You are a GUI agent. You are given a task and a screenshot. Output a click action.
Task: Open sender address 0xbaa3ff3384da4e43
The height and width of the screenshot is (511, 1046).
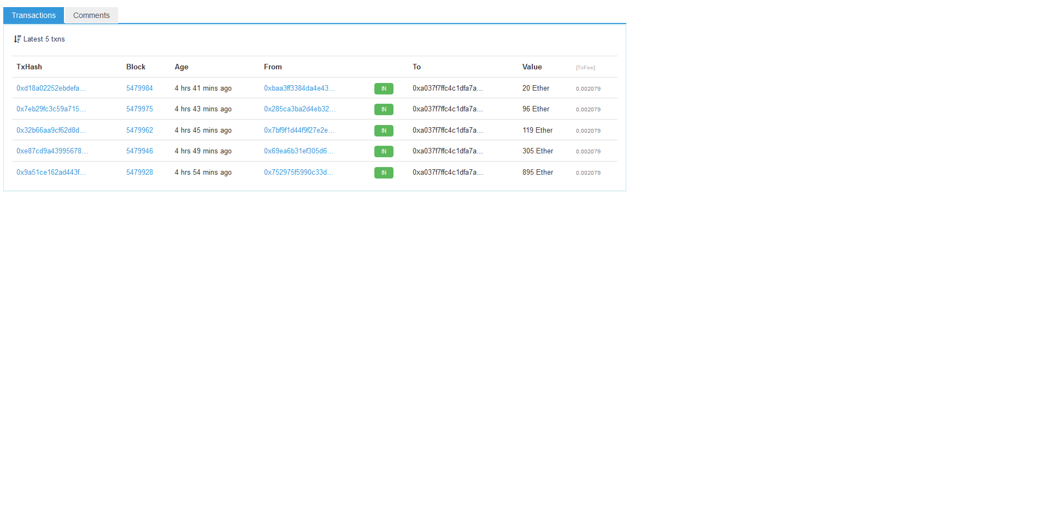coord(299,88)
